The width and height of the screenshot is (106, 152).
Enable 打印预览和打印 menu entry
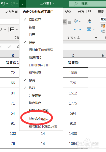coord(41,65)
